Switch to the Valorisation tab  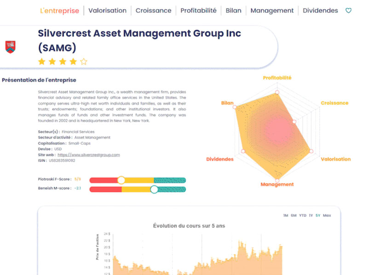(107, 11)
